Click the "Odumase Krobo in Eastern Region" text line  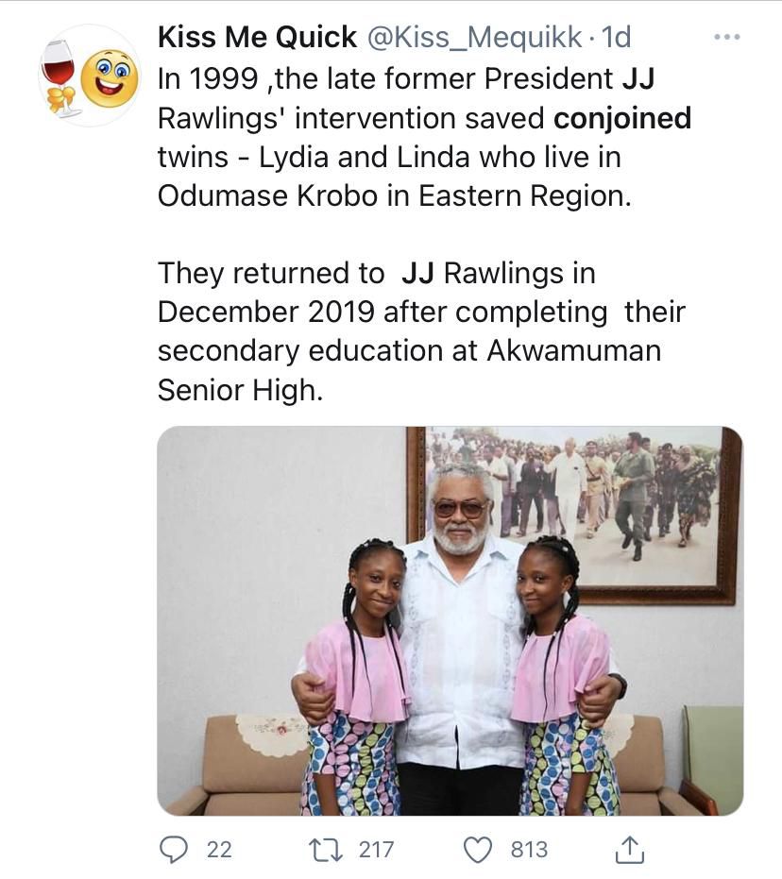tap(381, 198)
